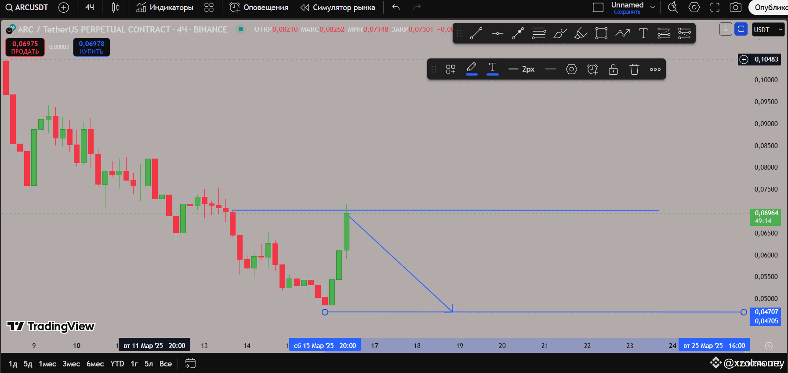Select the Horizontal Line drawing tool
Screen dimensions: 788x373
497,33
